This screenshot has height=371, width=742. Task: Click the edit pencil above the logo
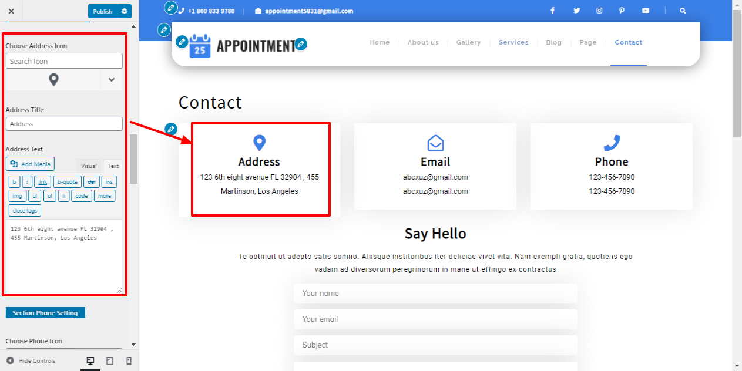click(x=164, y=29)
